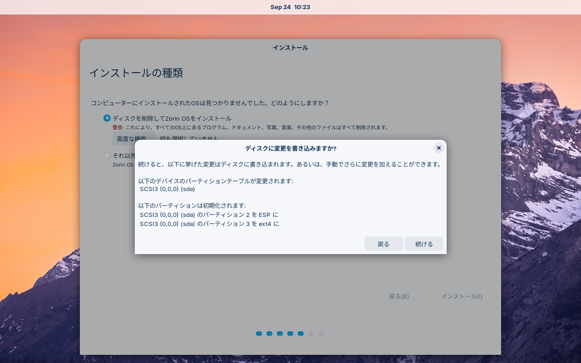The image size is (581, 363).
Task: Click the インストール(I) button
Action: [462, 296]
